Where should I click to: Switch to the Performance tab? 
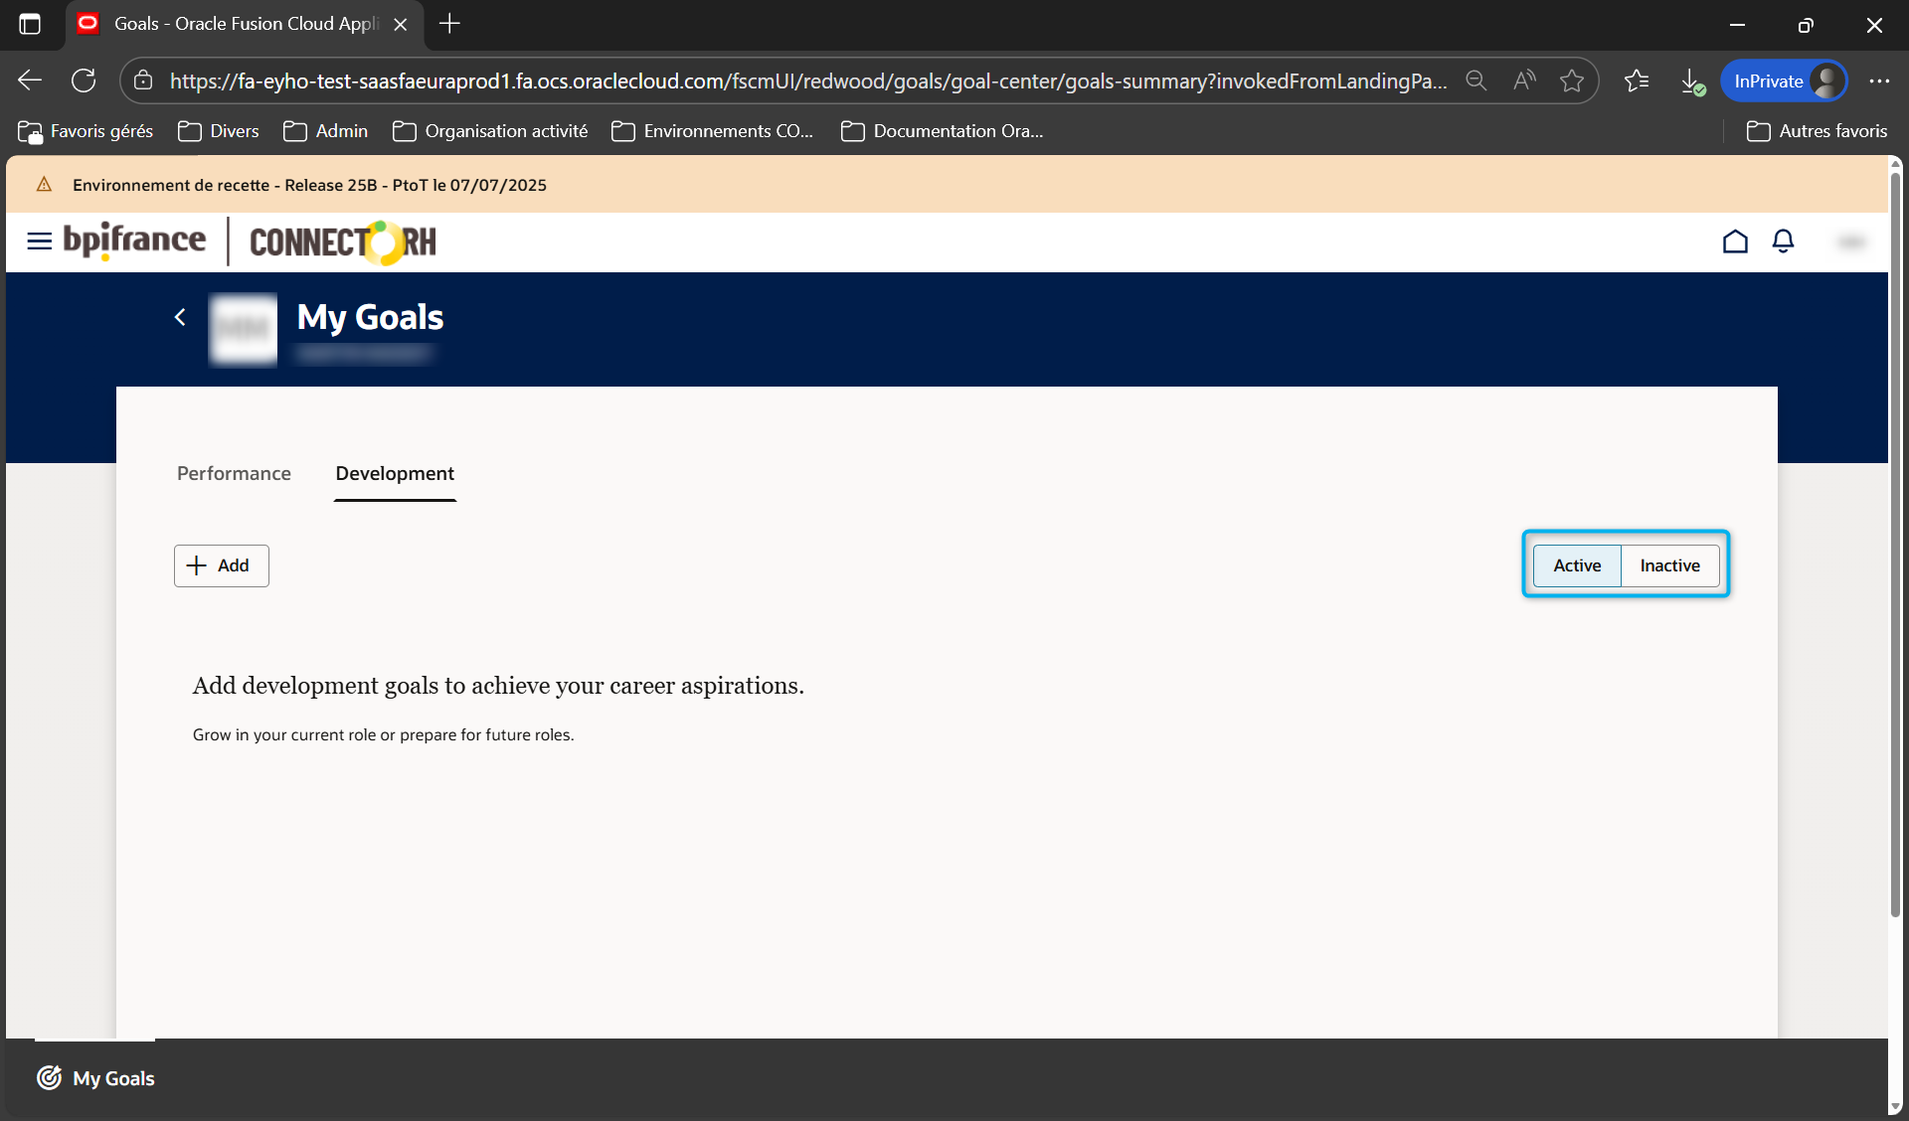[234, 474]
